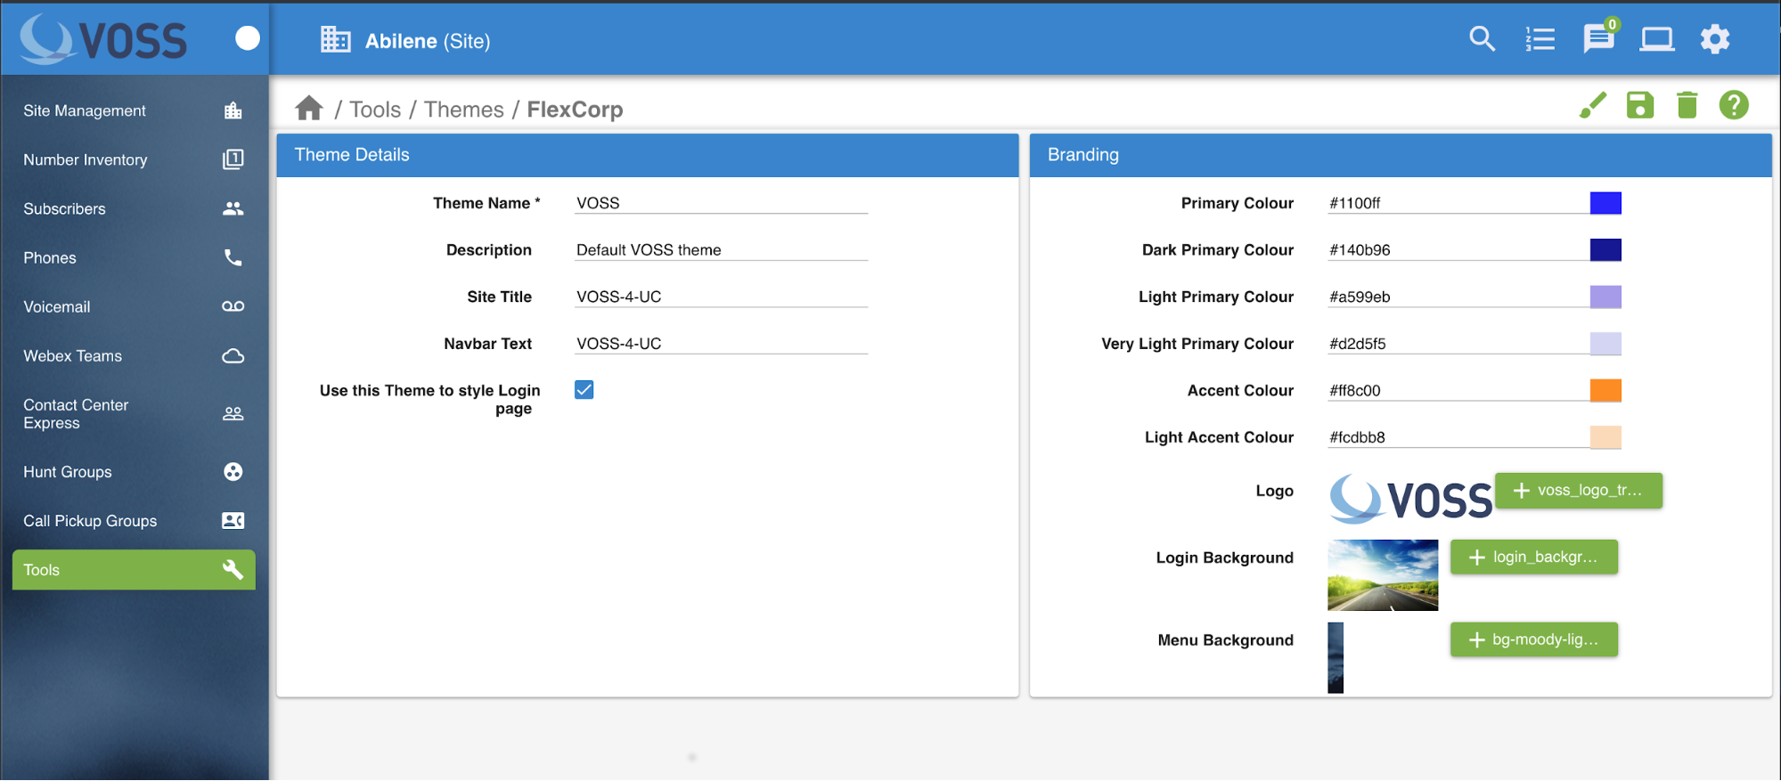Click Abilene (Site) hierarchy label

click(428, 41)
